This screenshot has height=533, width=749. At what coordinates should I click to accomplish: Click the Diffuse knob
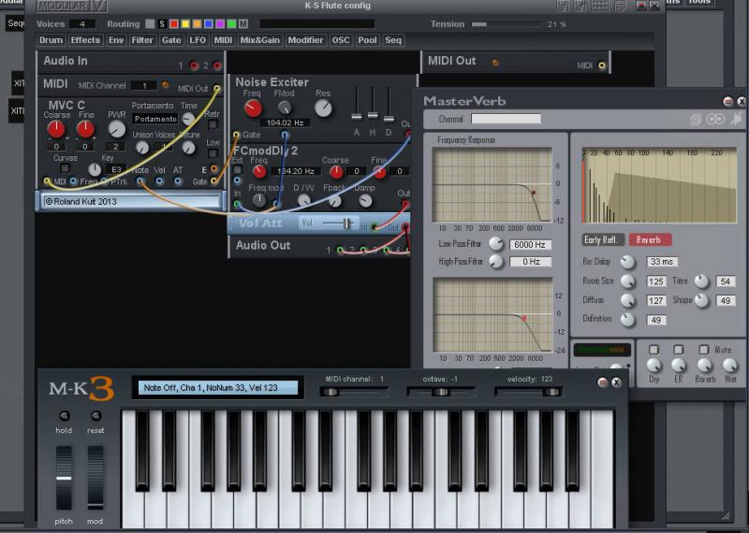coord(627,300)
